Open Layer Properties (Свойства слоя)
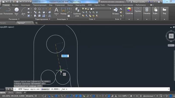This screenshot has width=175, height=98. click(77, 12)
